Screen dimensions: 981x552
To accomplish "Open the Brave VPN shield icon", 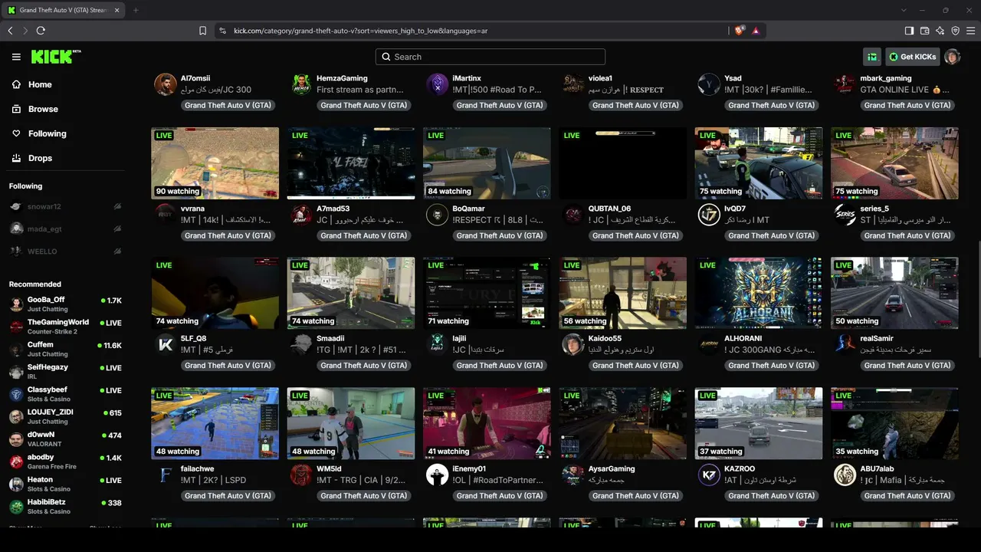I will click(x=955, y=31).
